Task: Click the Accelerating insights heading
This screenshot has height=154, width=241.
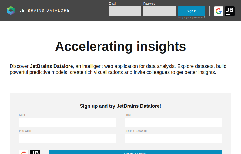Action: 120,47
